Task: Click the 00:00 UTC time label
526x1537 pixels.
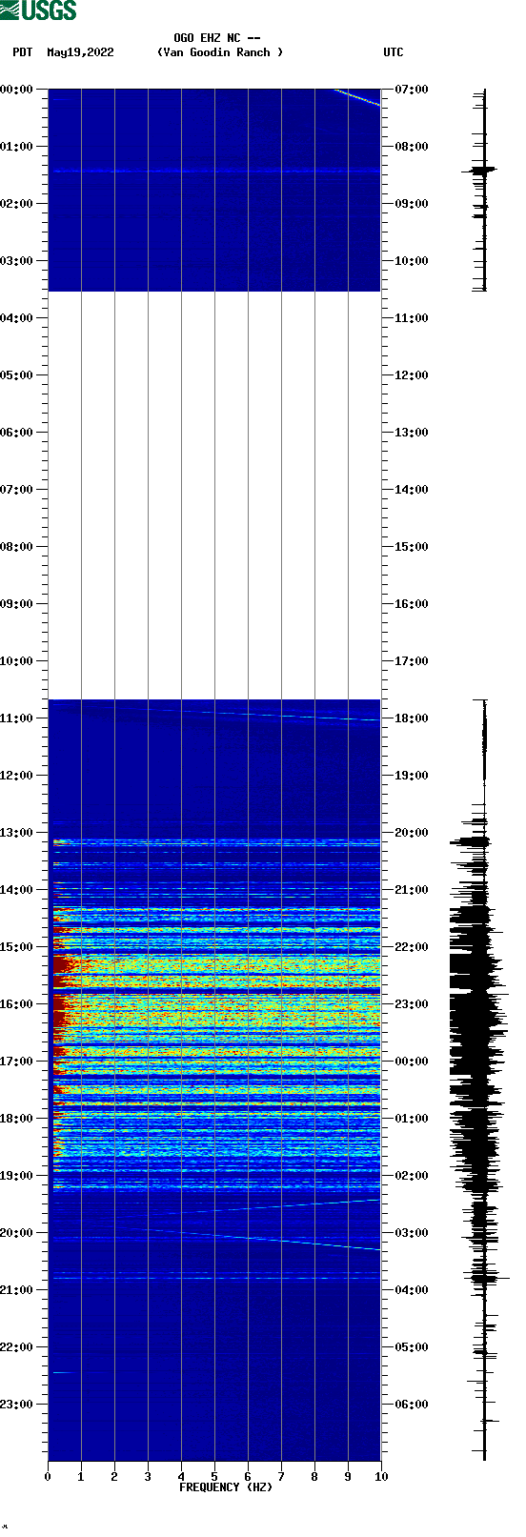Action: 412,1062
